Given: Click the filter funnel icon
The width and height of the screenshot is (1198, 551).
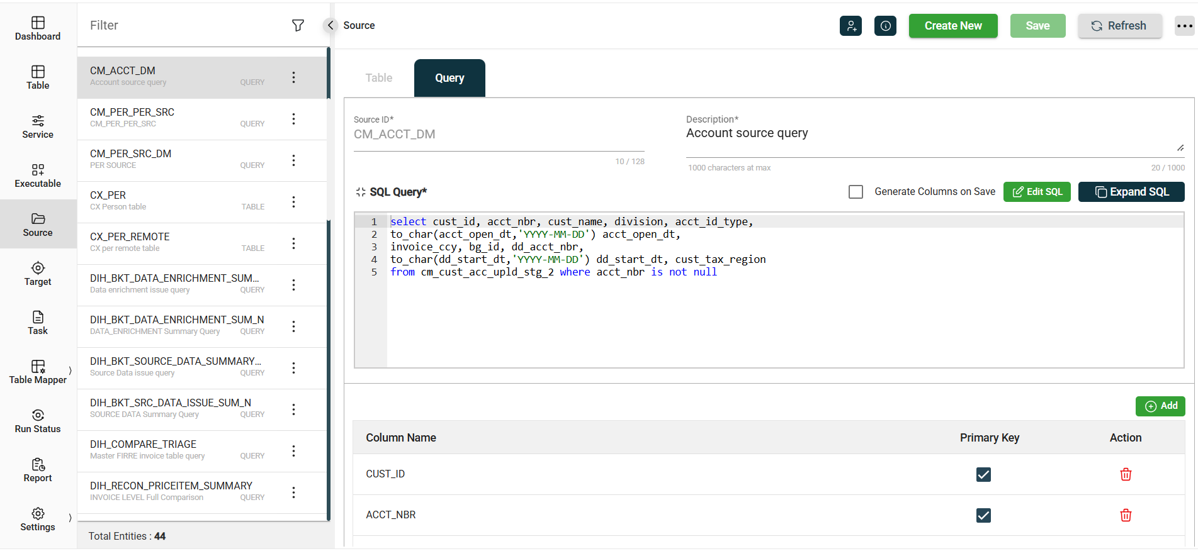Looking at the screenshot, I should click(298, 25).
